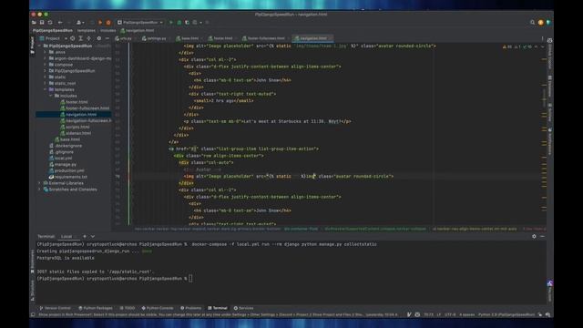Click the UTF-8 encoding status entry
Viewport: 583px width, 328px height.
pyautogui.click(x=450, y=314)
